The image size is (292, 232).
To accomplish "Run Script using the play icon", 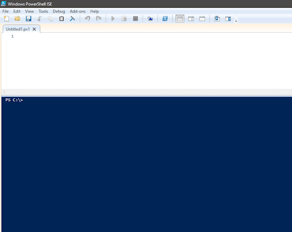I will click(113, 18).
